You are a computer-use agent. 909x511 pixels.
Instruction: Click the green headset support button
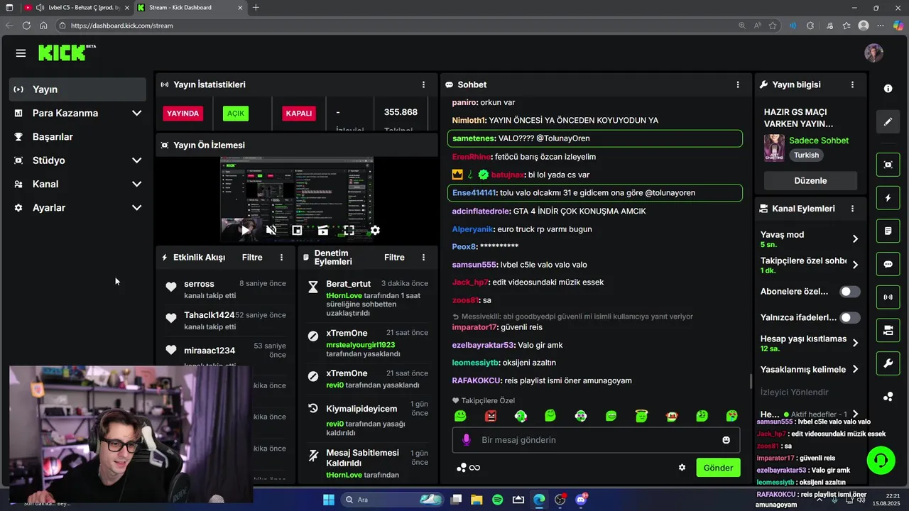881,461
